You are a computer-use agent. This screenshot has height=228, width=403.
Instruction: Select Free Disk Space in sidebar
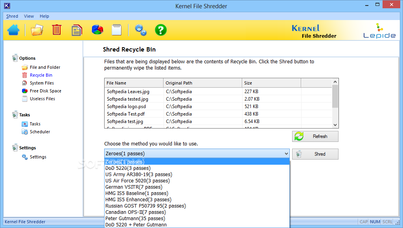click(46, 91)
